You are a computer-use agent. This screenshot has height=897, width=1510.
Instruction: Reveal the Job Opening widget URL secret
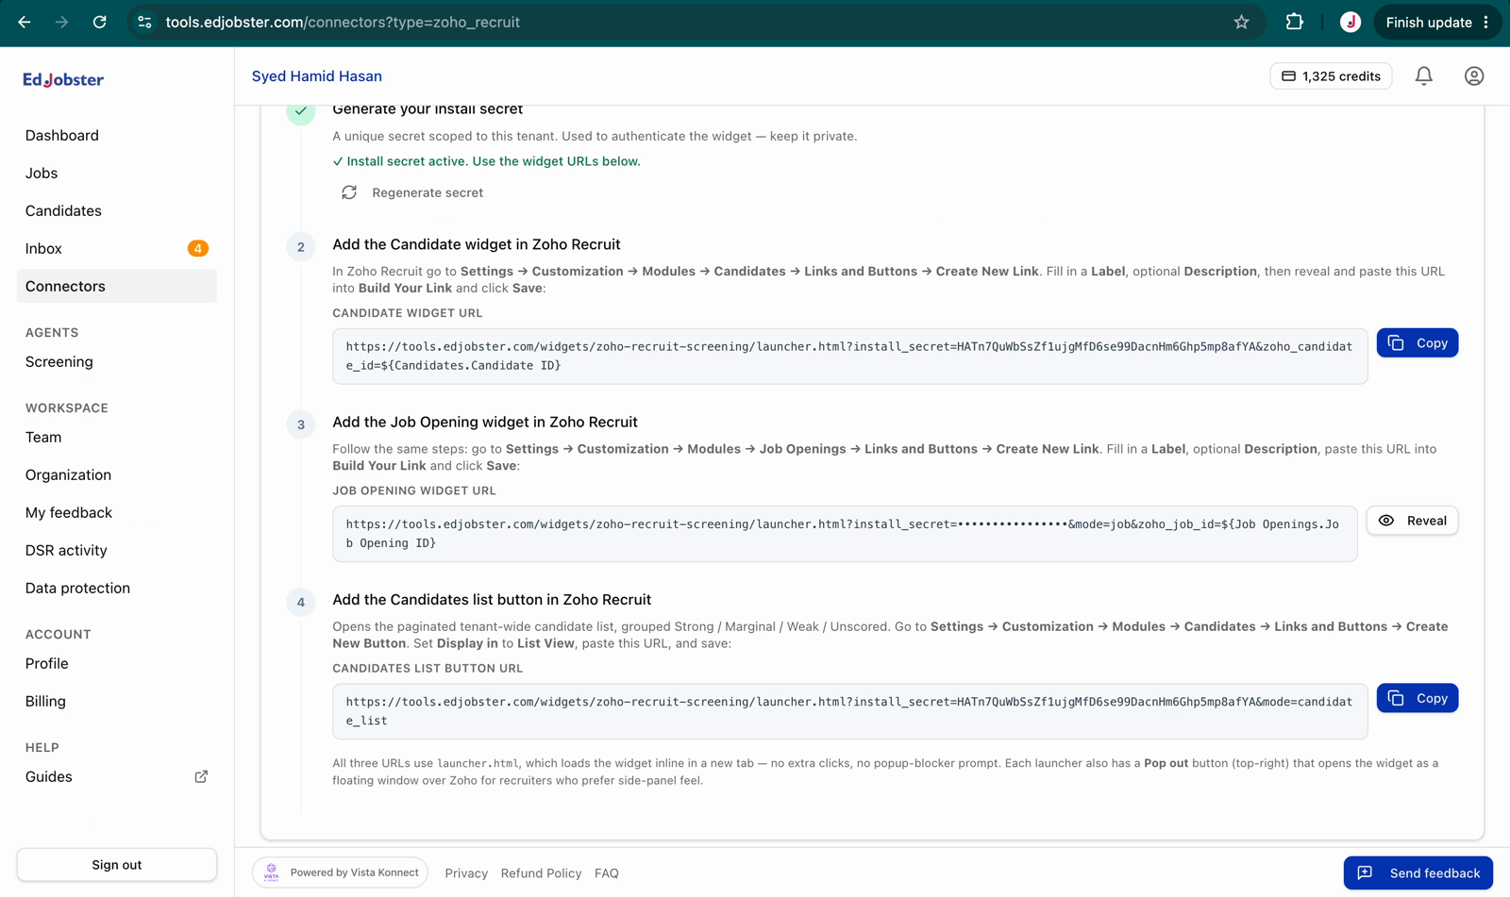(1412, 521)
